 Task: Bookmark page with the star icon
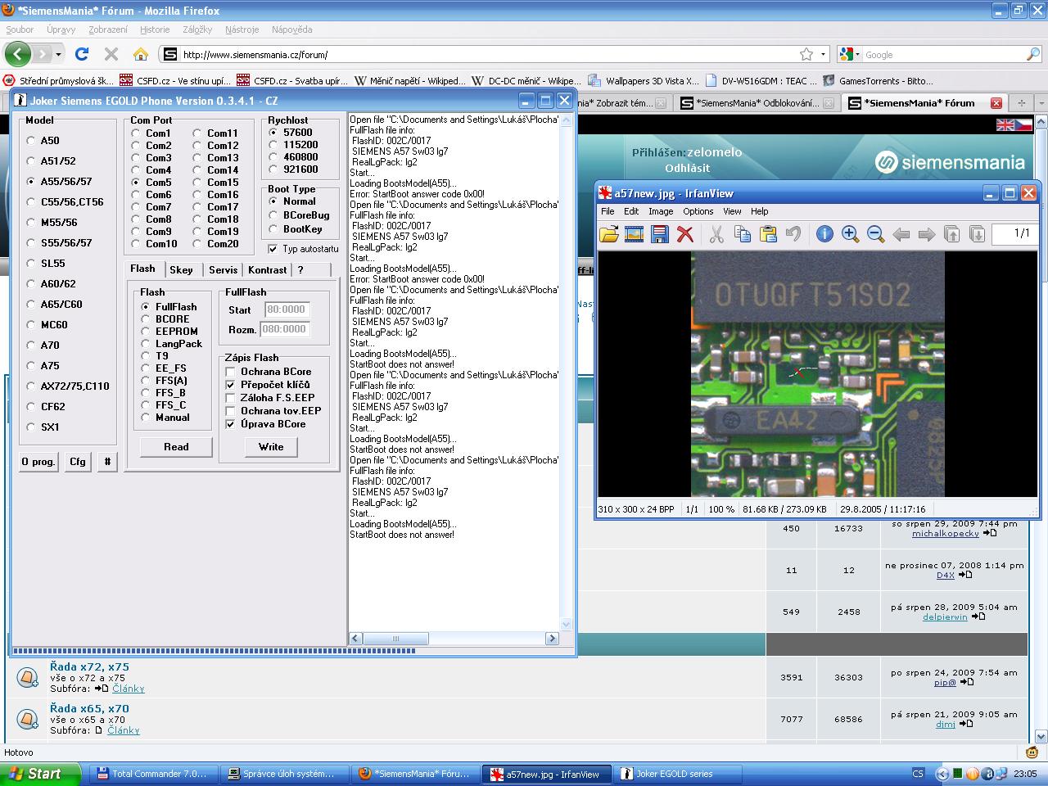click(x=806, y=54)
